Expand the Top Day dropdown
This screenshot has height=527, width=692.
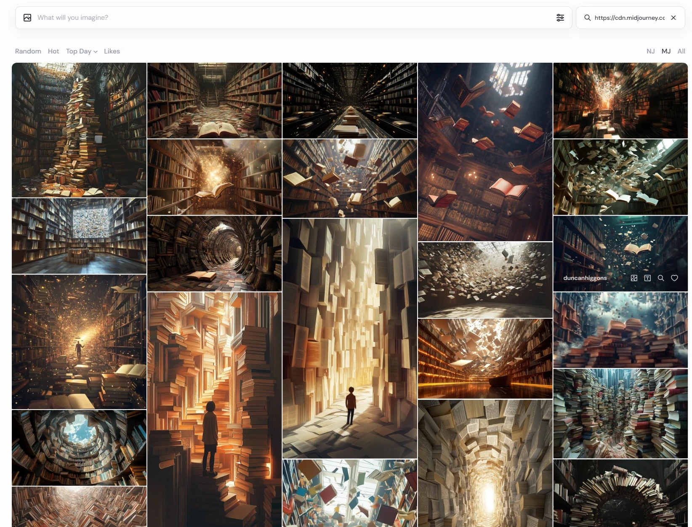tap(82, 51)
